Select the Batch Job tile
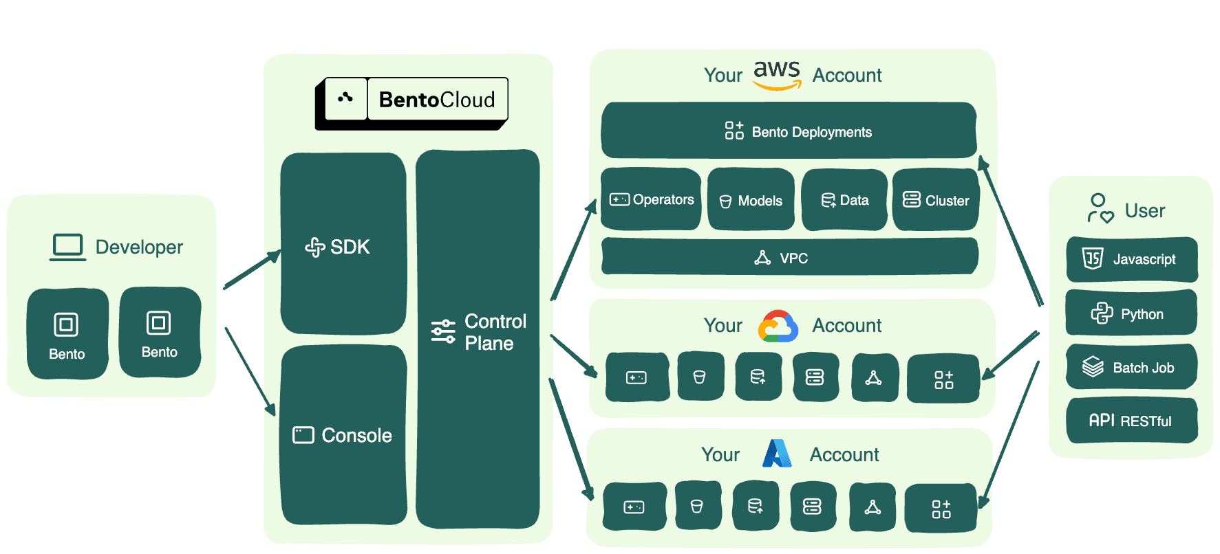 click(x=1131, y=367)
